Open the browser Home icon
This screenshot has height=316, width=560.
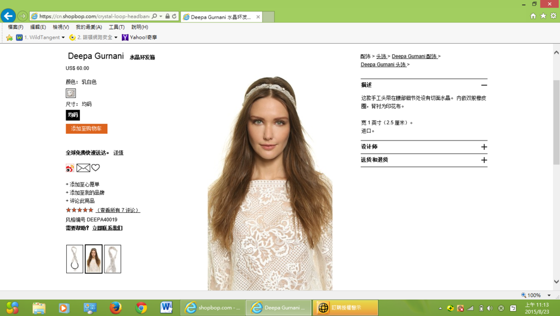pos(533,16)
